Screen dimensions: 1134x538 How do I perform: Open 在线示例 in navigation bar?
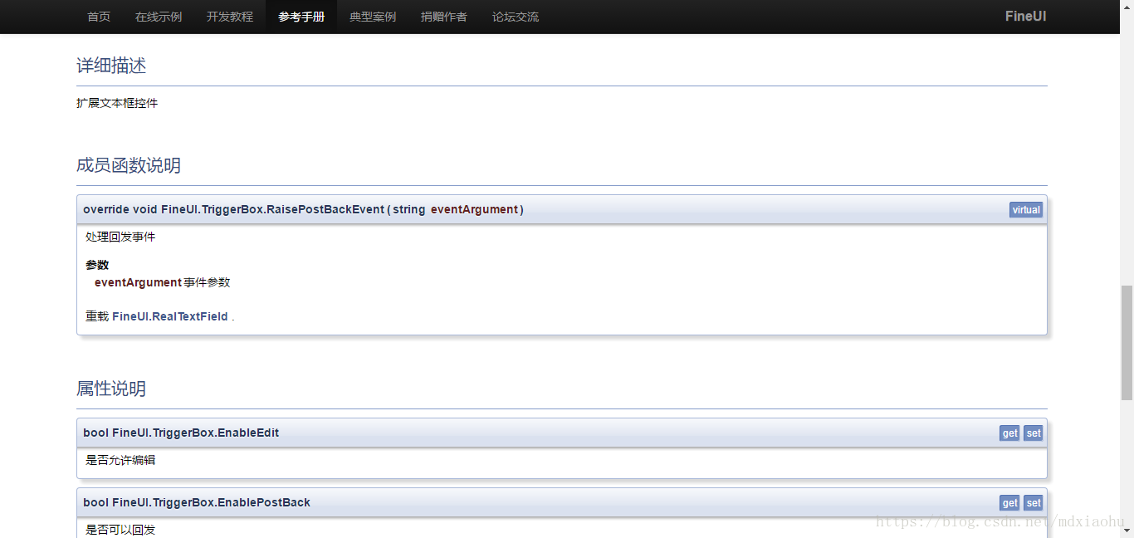click(159, 17)
